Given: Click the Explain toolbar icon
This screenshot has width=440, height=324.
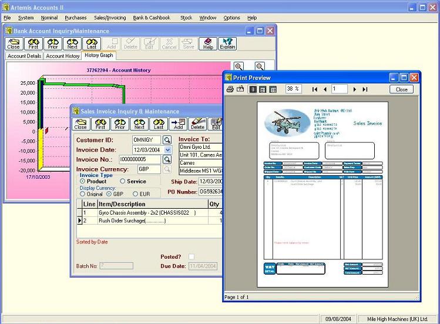Looking at the screenshot, I should pos(227,44).
